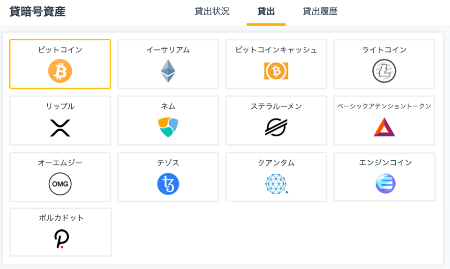Click the Enjin Coin purple logo icon
The image size is (450, 269).
coord(385,184)
